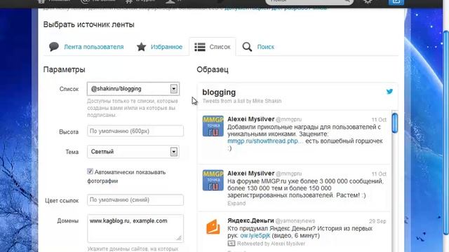Open the settings gear in top bar

click(368, 1)
